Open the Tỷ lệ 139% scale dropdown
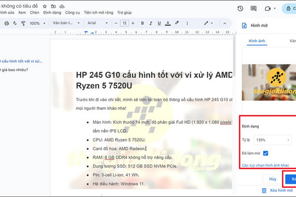 point(272,140)
